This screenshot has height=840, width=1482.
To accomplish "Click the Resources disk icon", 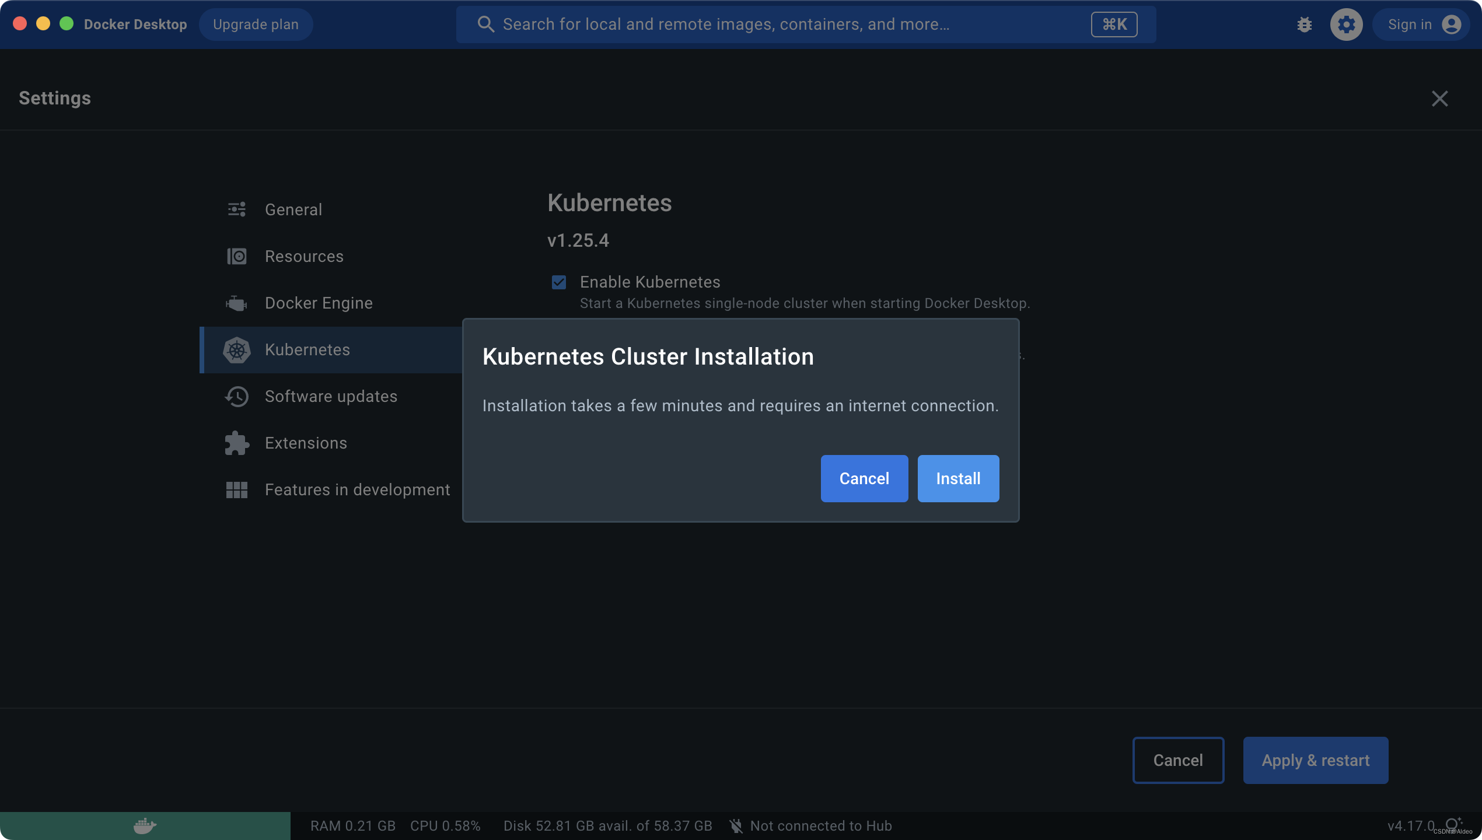I will 237,256.
